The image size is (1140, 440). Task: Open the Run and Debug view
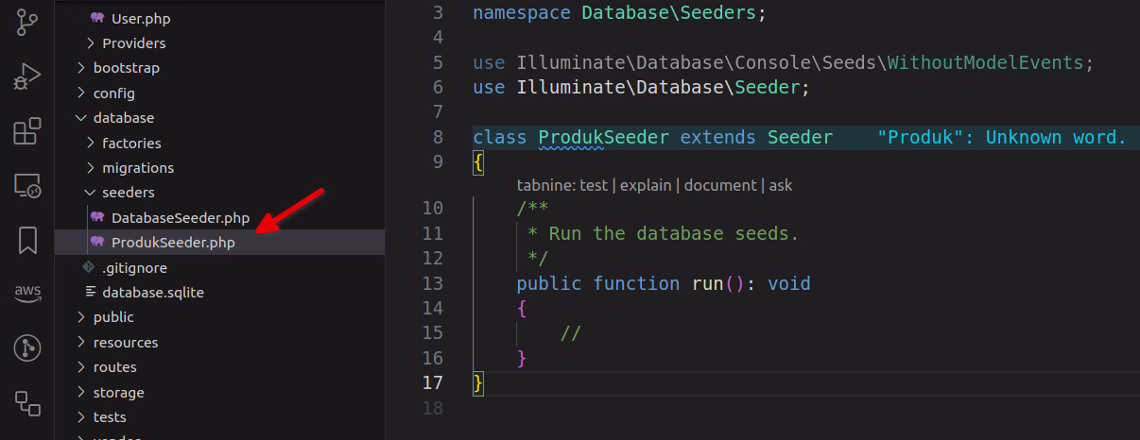click(27, 77)
